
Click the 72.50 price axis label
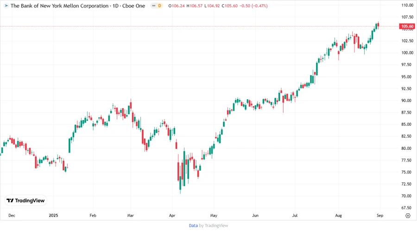407,184
